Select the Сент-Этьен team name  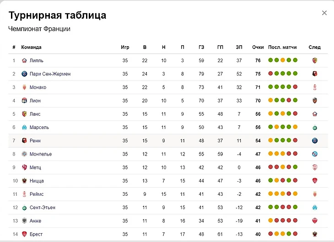click(43, 208)
